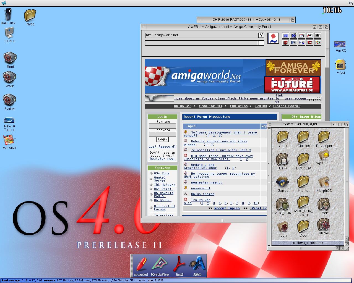Open the OS4 Zone feature link
This screenshot has width=354, height=283.
point(162,173)
